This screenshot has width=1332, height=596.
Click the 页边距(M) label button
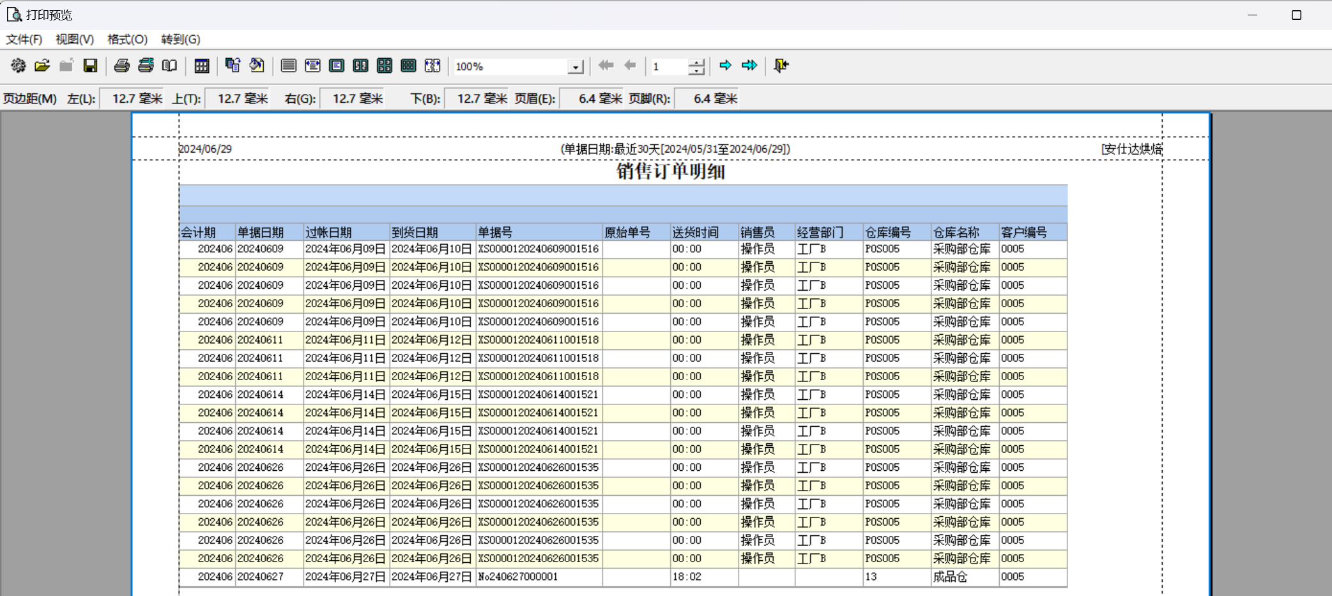[x=30, y=99]
